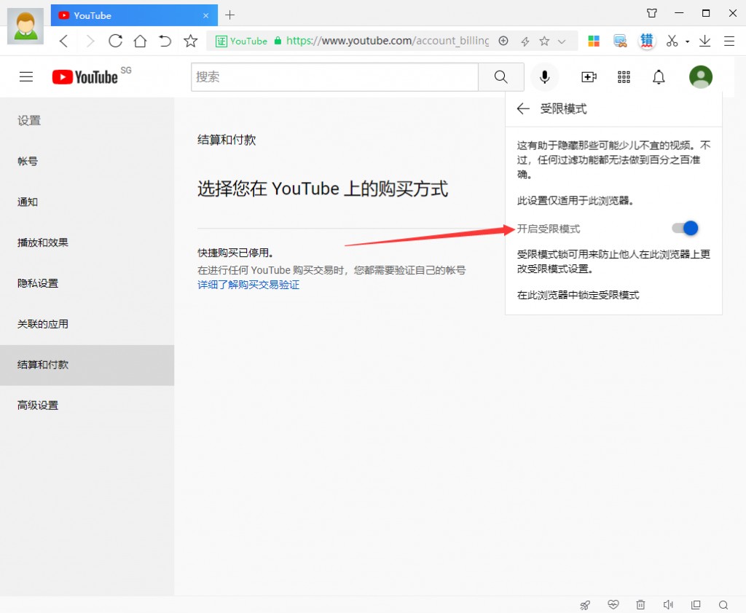Click the status bar zoom magnifier
The width and height of the screenshot is (746, 613).
pos(723,605)
